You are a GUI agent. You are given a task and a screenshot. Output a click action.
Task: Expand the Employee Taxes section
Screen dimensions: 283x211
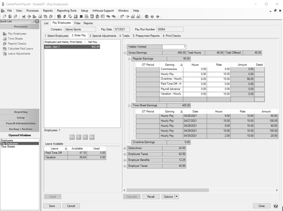point(125,154)
